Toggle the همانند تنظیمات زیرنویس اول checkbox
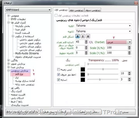139x118 pixels. click(x=56, y=15)
